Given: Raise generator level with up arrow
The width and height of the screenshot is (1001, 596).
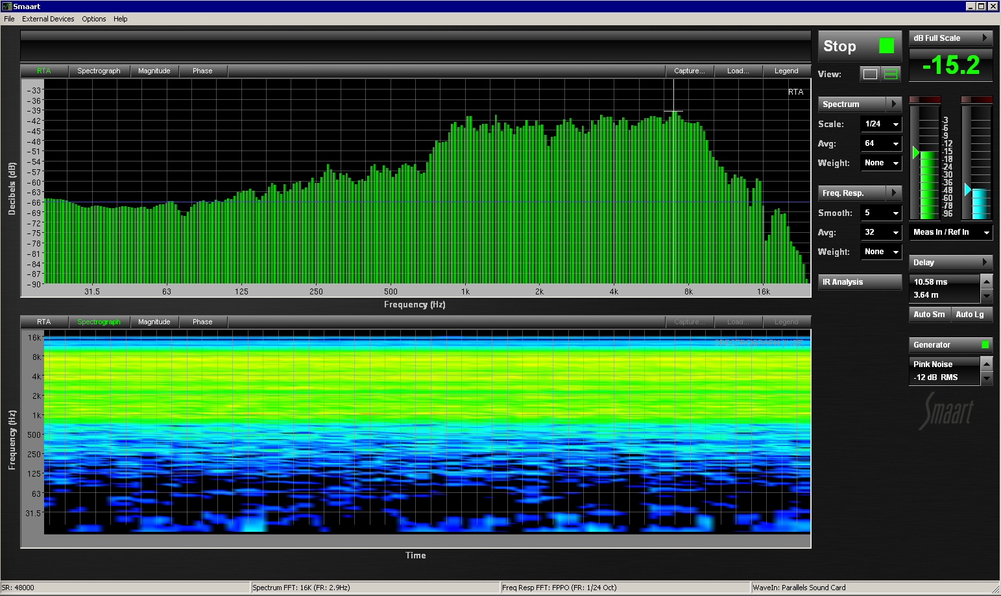Looking at the screenshot, I should 986,363.
